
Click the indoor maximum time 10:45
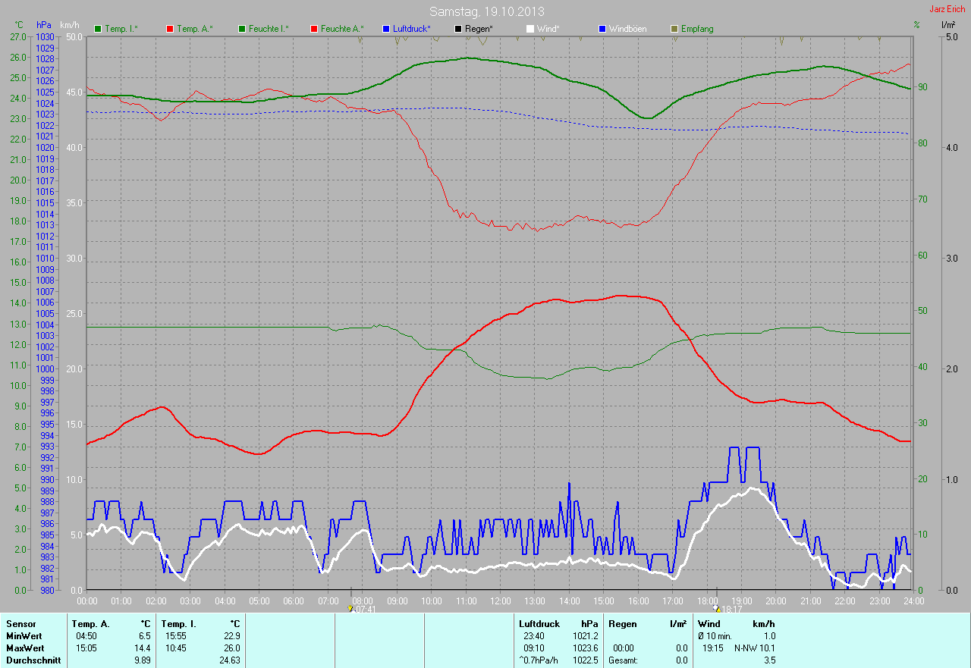pyautogui.click(x=176, y=648)
